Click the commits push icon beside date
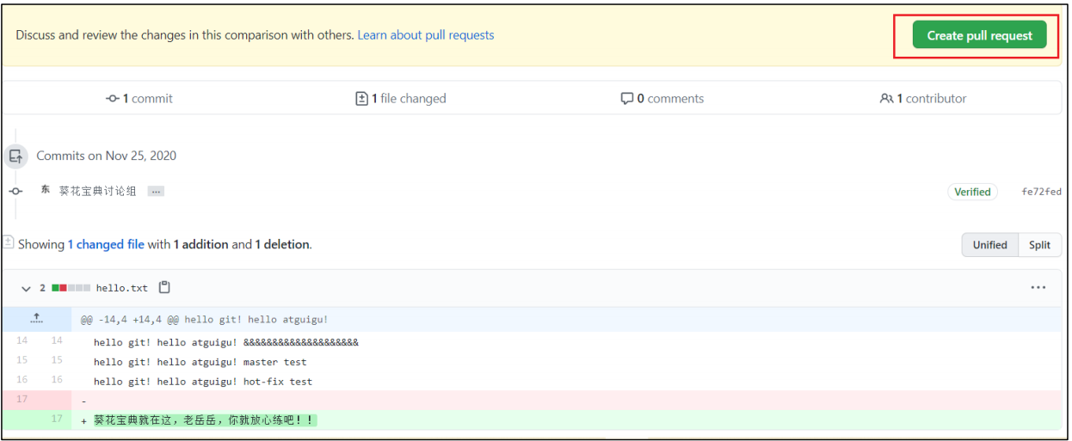This screenshot has width=1072, height=441. [15, 156]
